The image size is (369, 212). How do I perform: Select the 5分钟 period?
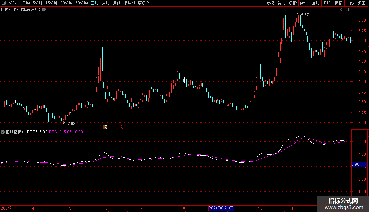[38, 3]
